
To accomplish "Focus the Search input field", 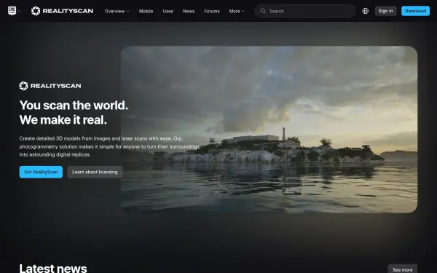I will click(x=305, y=11).
